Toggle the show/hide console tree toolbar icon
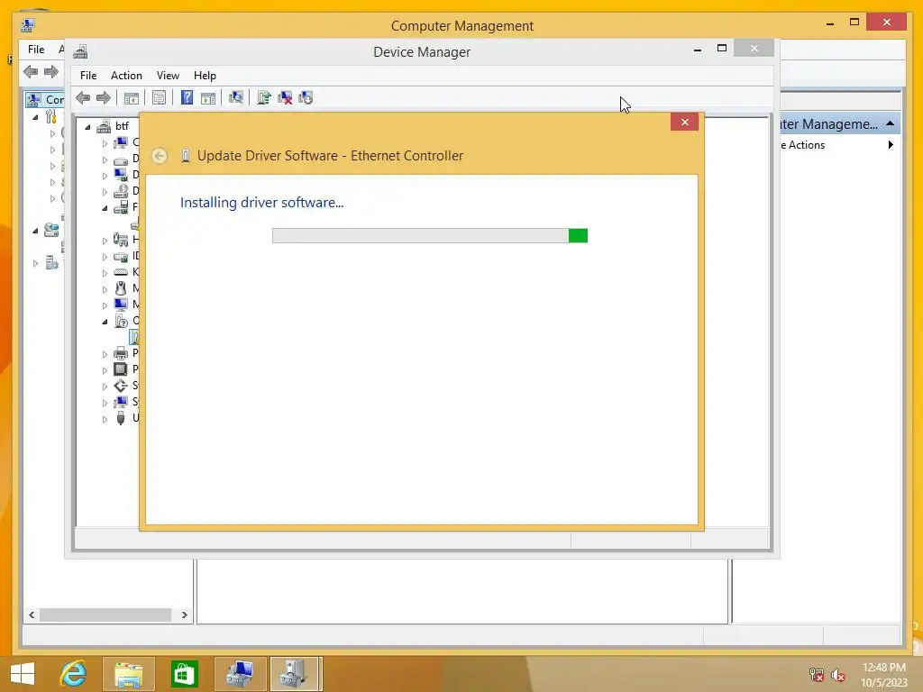Screen dimensions: 923x692 coord(132,97)
